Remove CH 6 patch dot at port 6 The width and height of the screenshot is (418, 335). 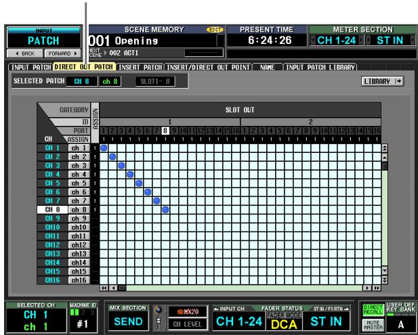pos(148,192)
